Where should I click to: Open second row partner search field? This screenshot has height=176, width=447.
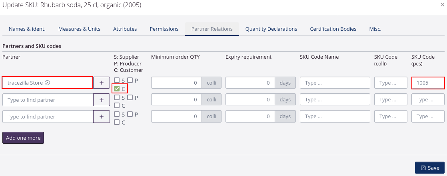(48, 100)
